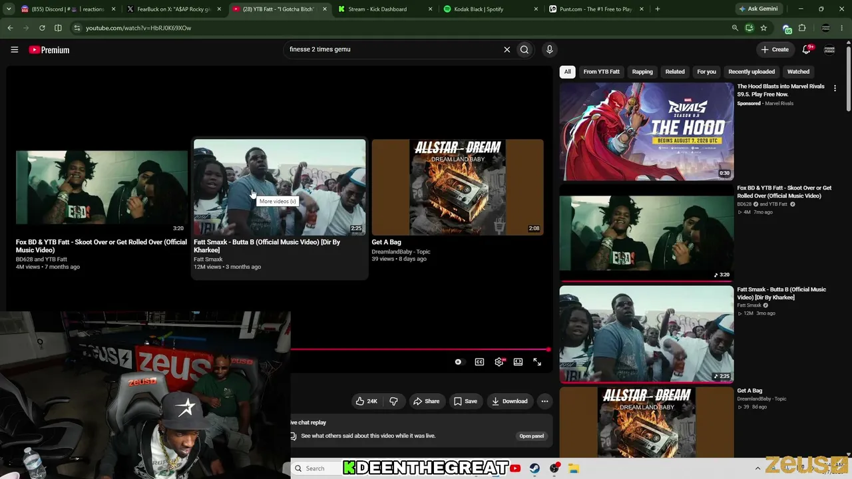
Task: Reload the current page
Action: (42, 28)
